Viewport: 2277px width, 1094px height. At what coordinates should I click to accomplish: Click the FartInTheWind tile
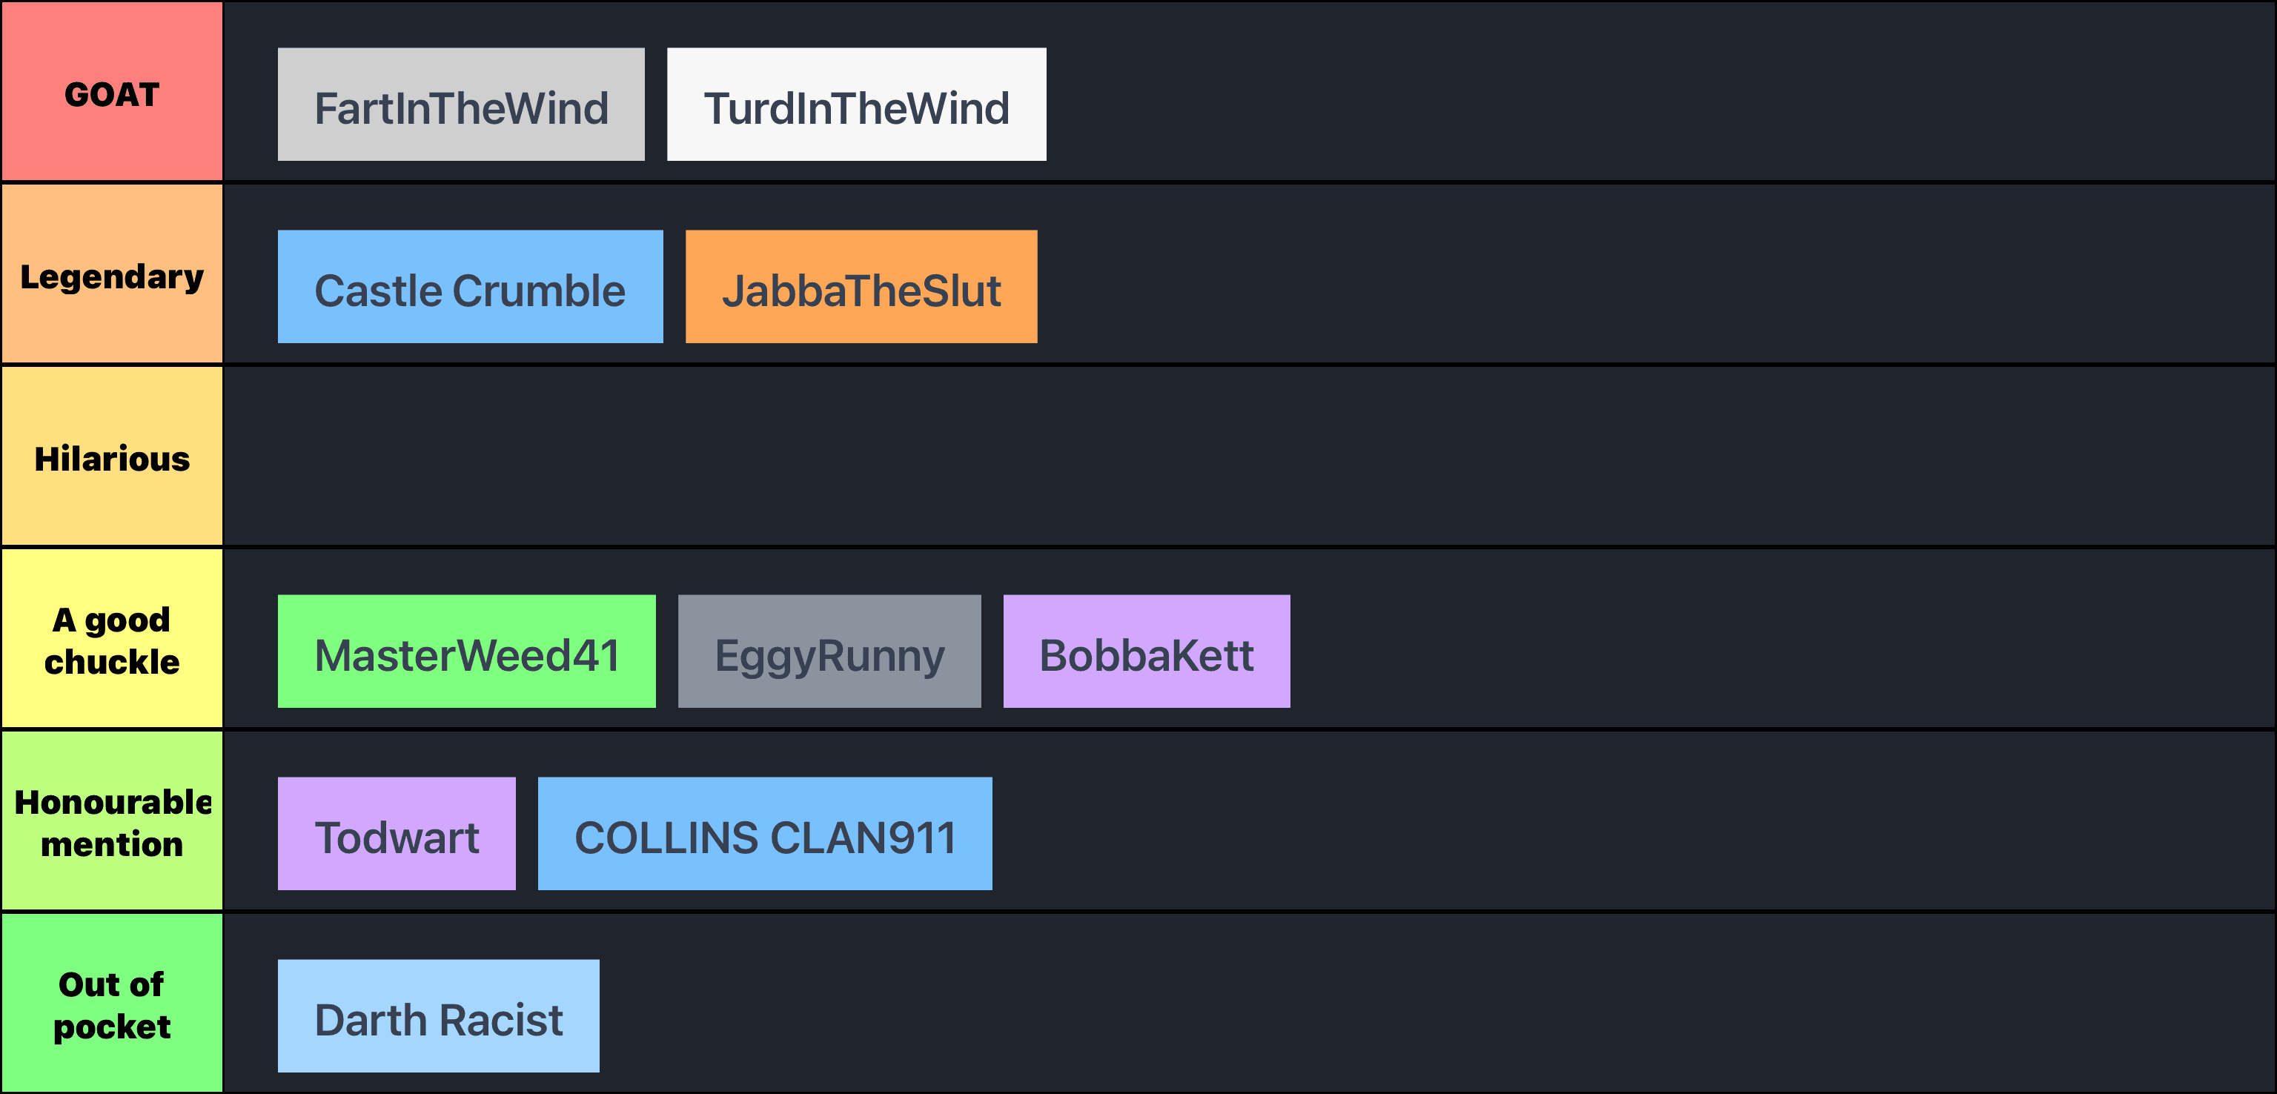click(460, 105)
